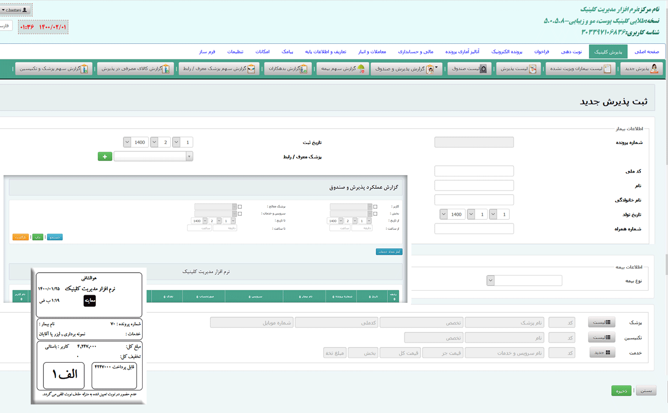Open the مالی و حسابداری tab
Image resolution: width=668 pixels, height=413 pixels.
[x=416, y=51]
